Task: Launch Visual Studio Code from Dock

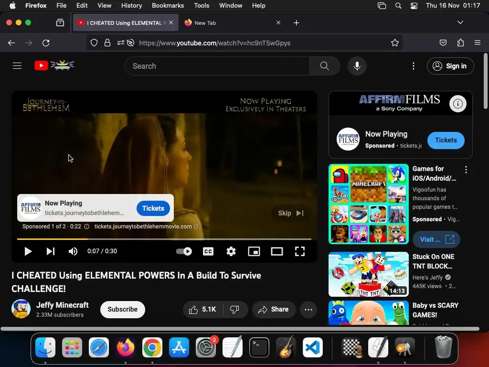Action: click(x=312, y=347)
